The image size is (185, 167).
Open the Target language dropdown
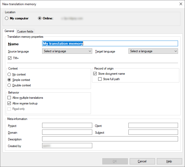click(153, 51)
